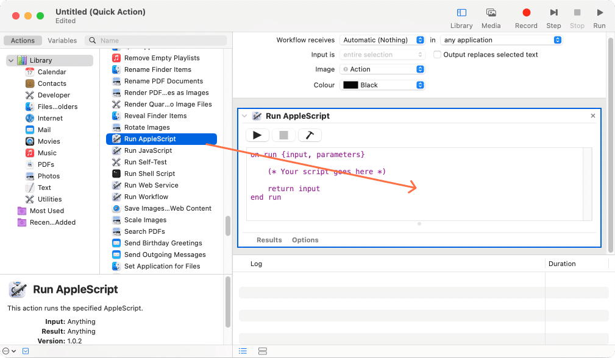Enable Output replaces selected text

(x=437, y=54)
